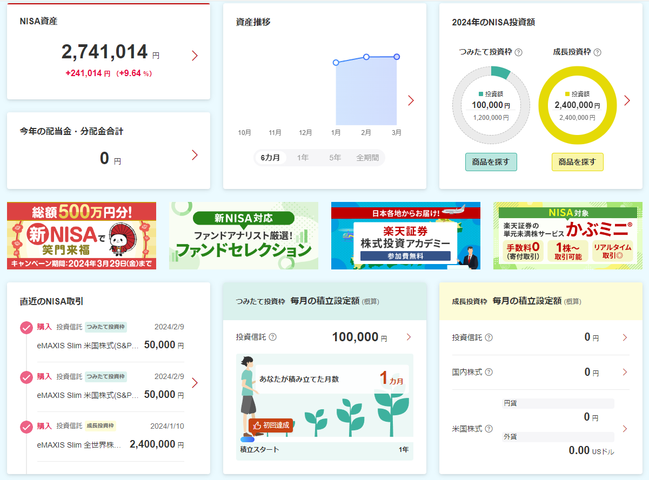Click 成長投資枠 tag on 2024/1/10 transaction

(100, 426)
